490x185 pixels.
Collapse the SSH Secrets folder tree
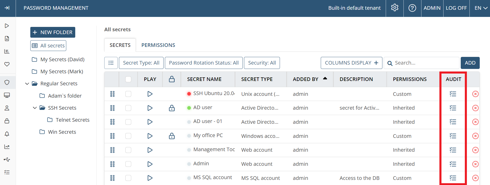coord(35,108)
